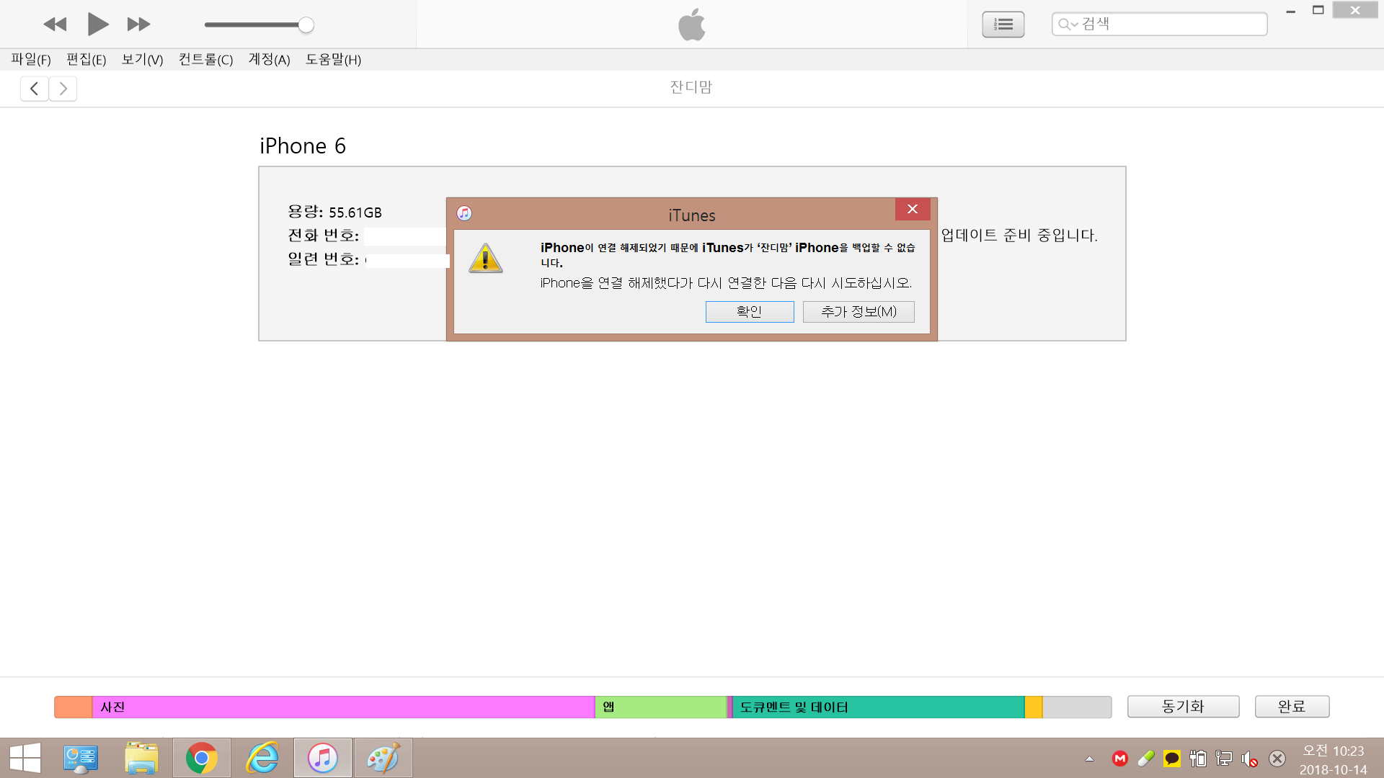The image size is (1384, 778).
Task: Open iTunes from the taskbar
Action: point(323,758)
